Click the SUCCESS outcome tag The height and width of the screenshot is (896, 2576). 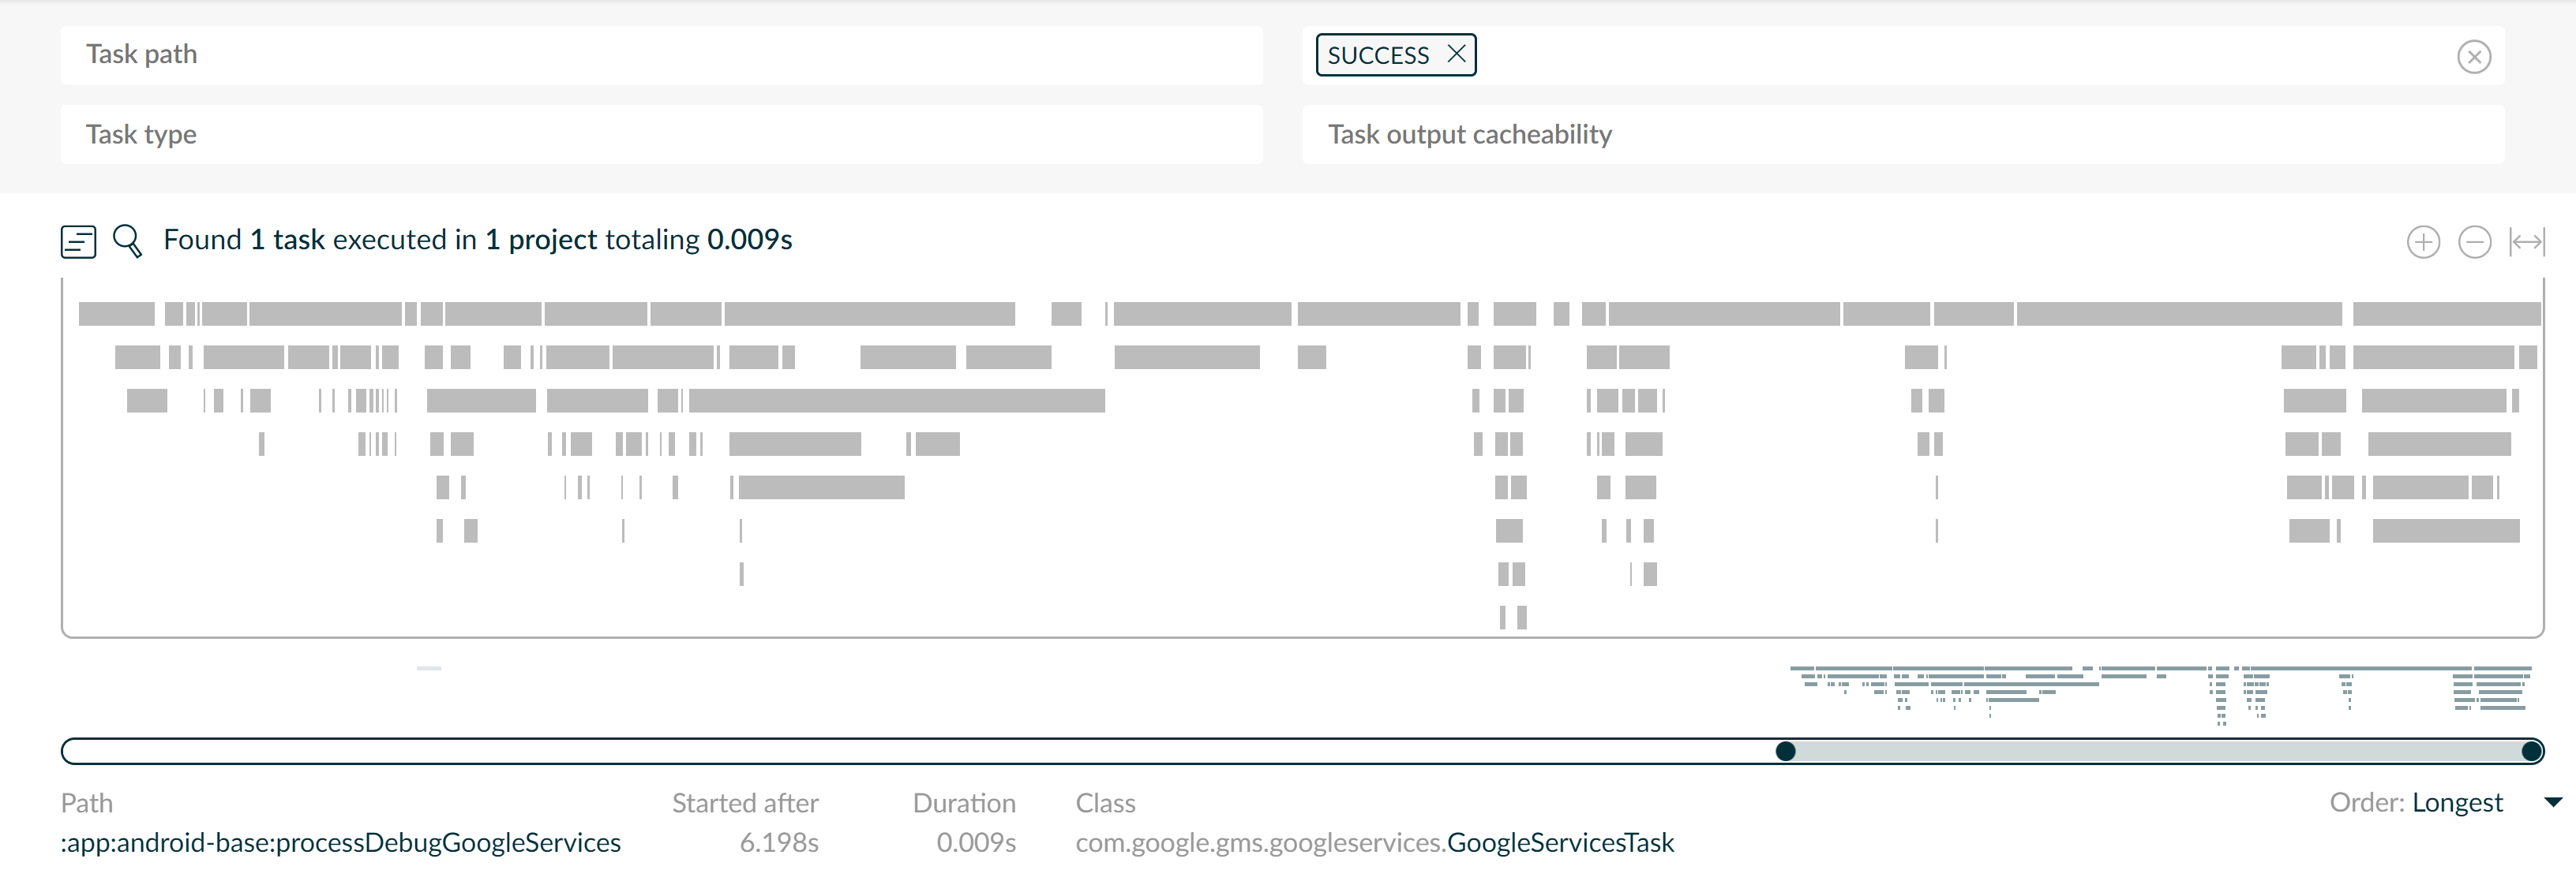1378,55
